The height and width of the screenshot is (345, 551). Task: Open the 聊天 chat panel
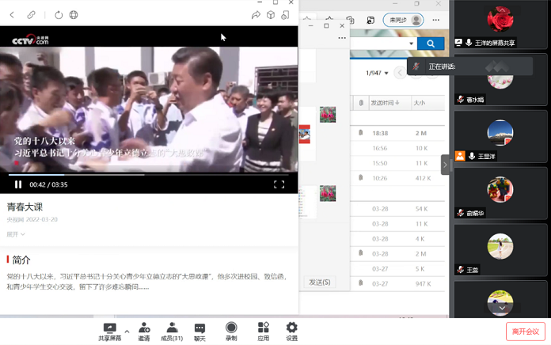tap(199, 332)
